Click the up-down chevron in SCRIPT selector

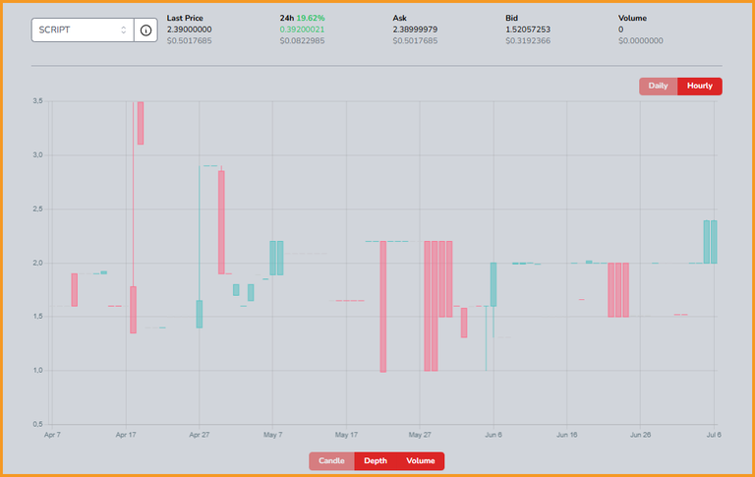click(x=123, y=30)
